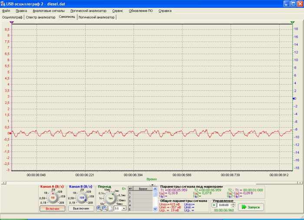Decrease playback time with the stepper down arrow
This screenshot has height=220, width=304.
pyautogui.click(x=234, y=206)
